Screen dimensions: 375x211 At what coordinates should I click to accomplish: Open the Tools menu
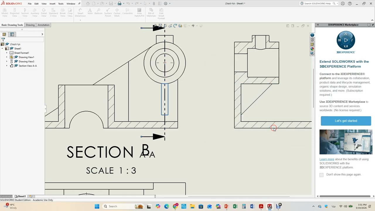pyautogui.click(x=61, y=4)
